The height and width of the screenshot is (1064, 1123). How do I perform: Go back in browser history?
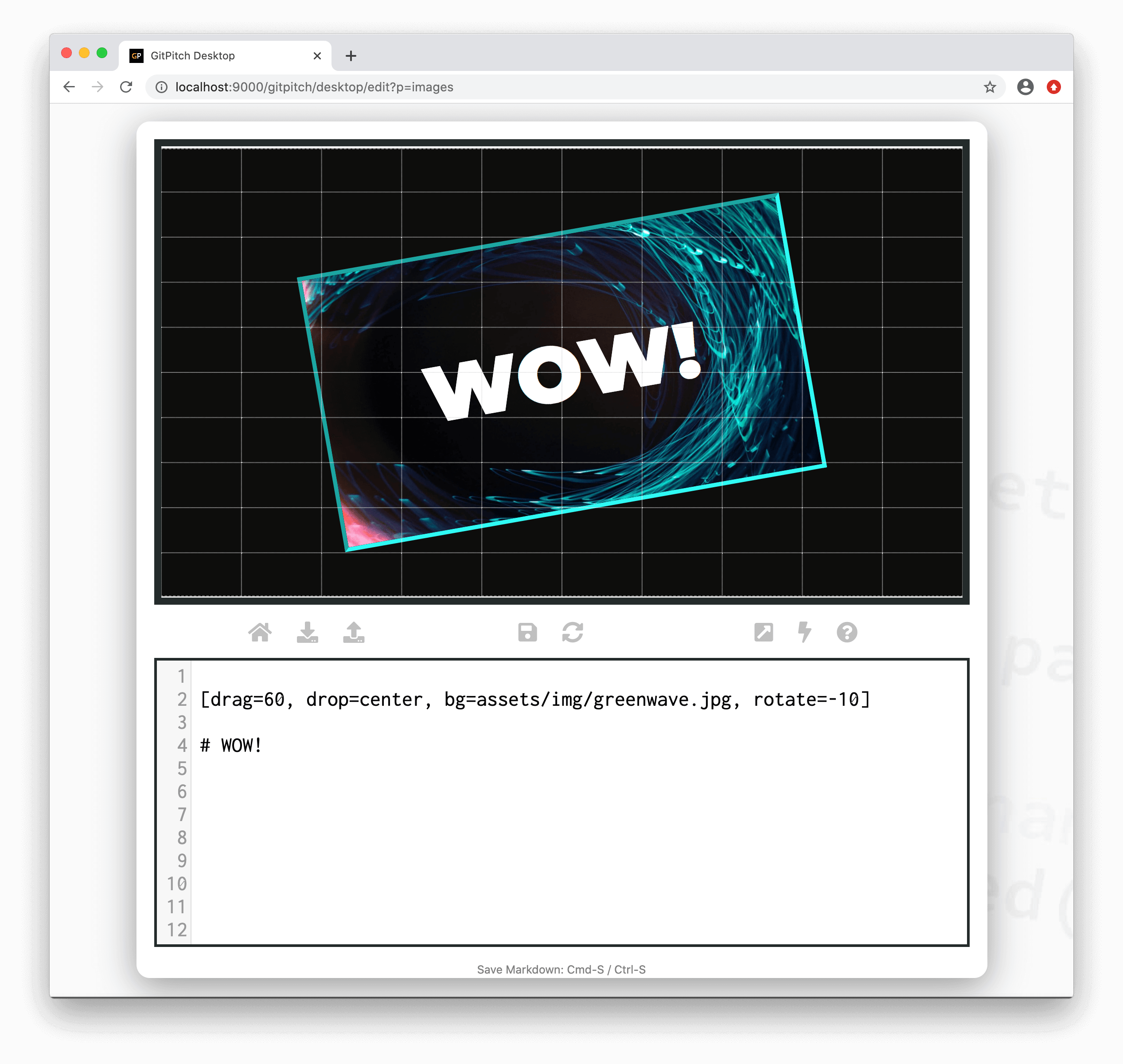click(x=69, y=87)
